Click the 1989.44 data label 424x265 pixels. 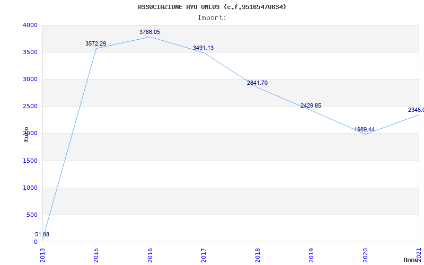(364, 129)
